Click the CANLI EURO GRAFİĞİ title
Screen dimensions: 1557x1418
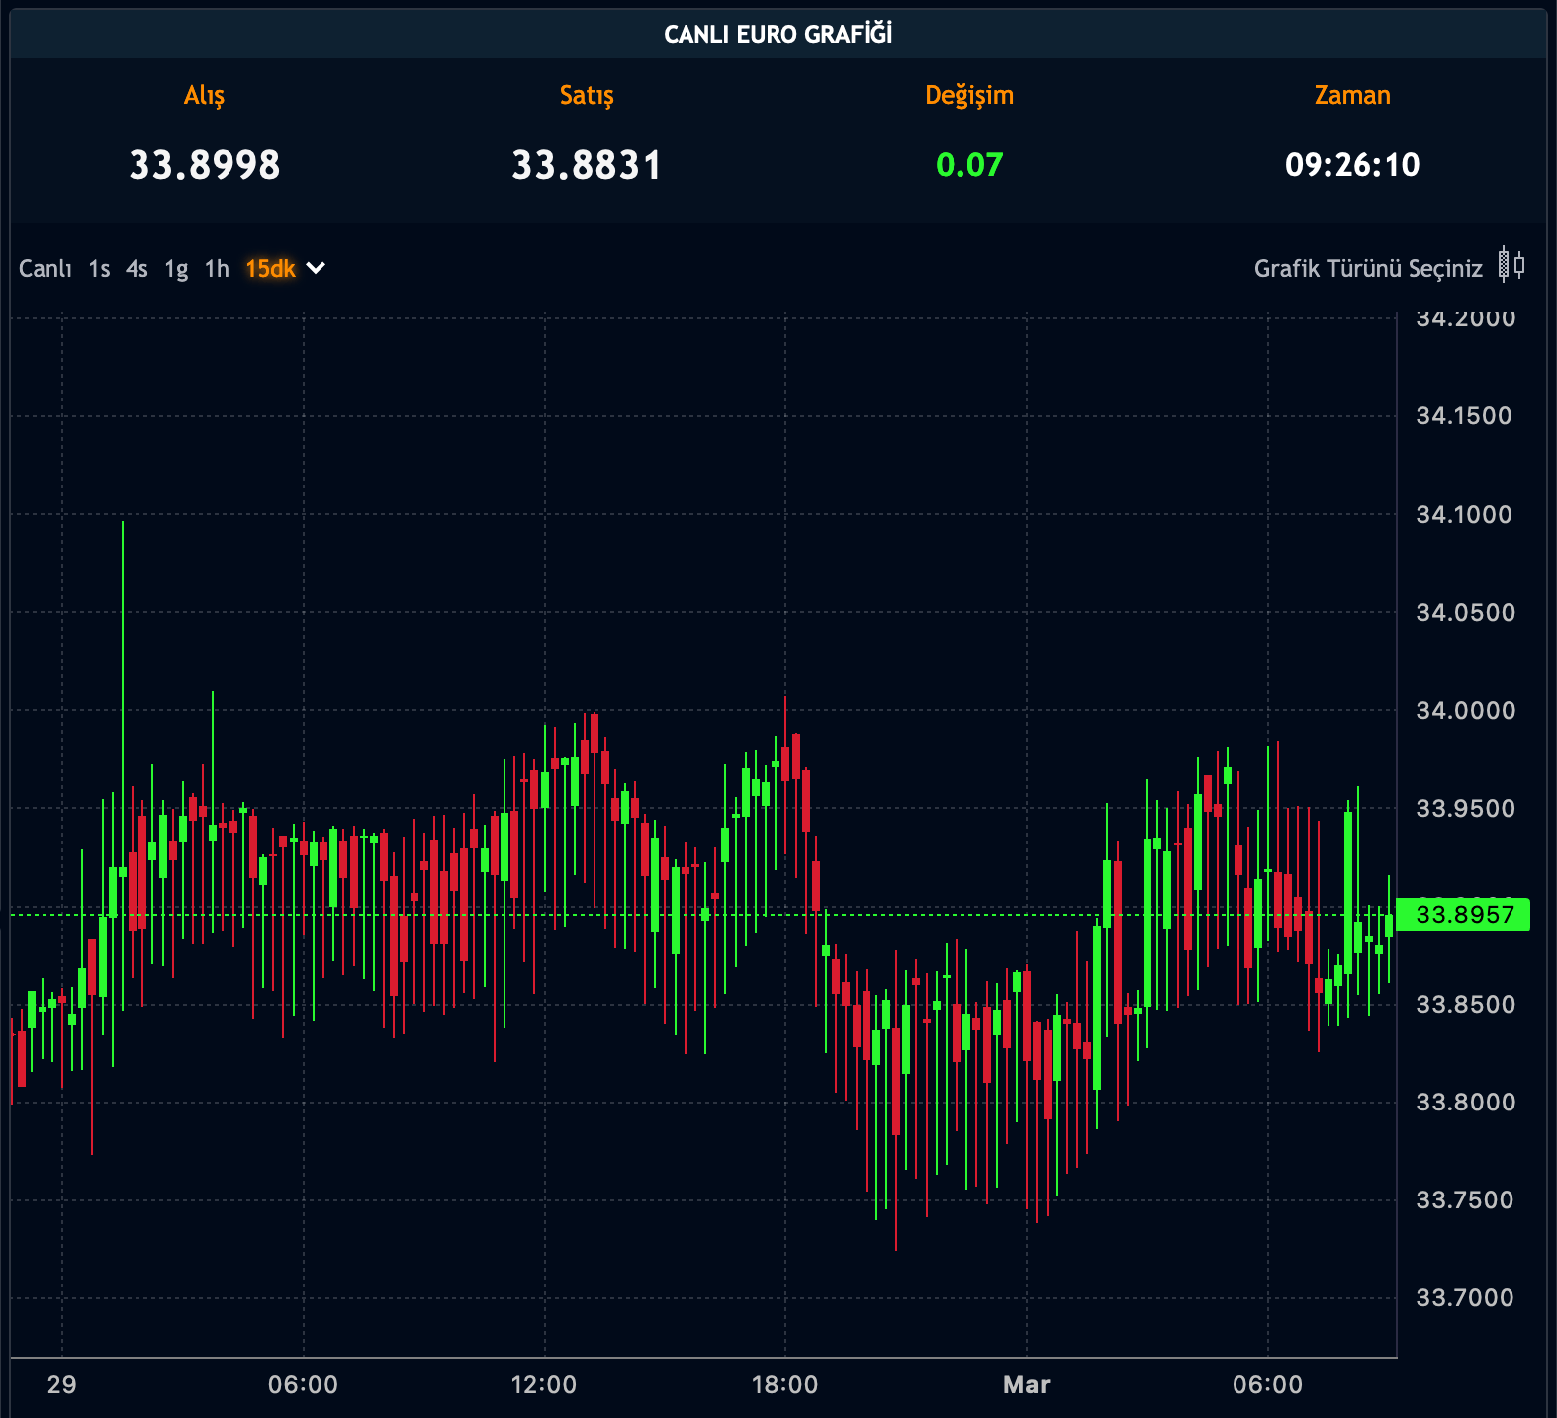[778, 35]
